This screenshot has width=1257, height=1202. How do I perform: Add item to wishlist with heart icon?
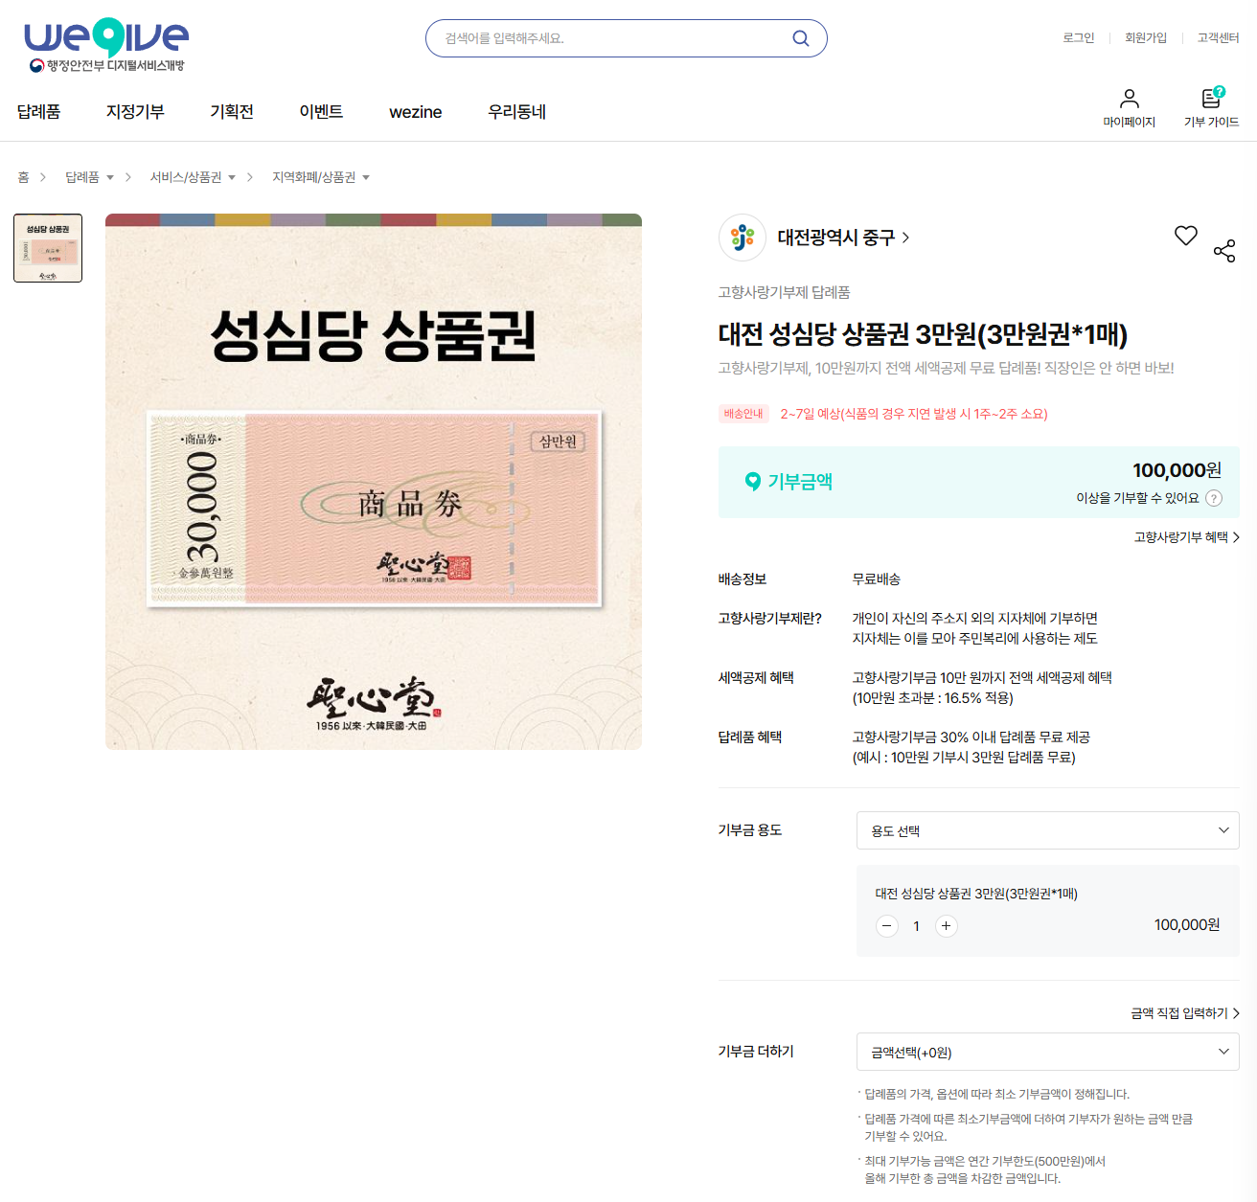(1186, 236)
